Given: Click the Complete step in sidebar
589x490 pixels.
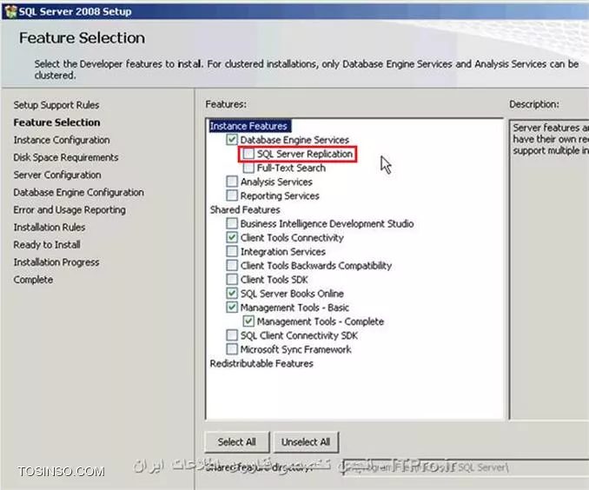Looking at the screenshot, I should (x=33, y=280).
